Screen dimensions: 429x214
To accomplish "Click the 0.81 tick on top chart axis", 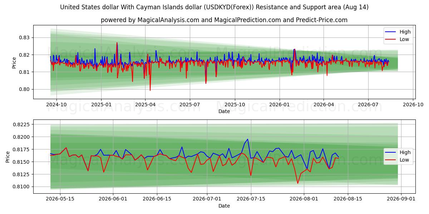I will (25, 72).
